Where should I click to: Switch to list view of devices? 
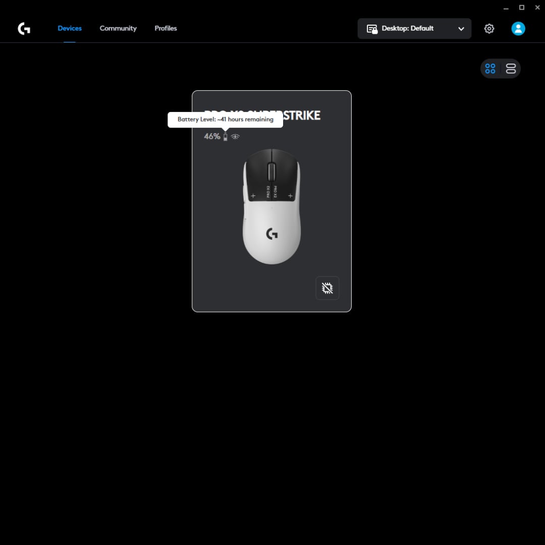pyautogui.click(x=511, y=68)
